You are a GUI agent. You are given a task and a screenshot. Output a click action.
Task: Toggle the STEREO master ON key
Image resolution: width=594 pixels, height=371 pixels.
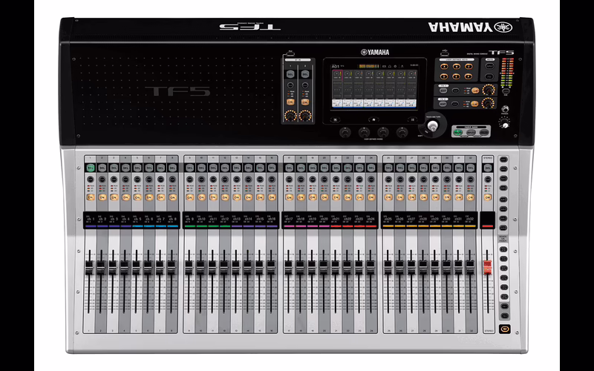(488, 197)
